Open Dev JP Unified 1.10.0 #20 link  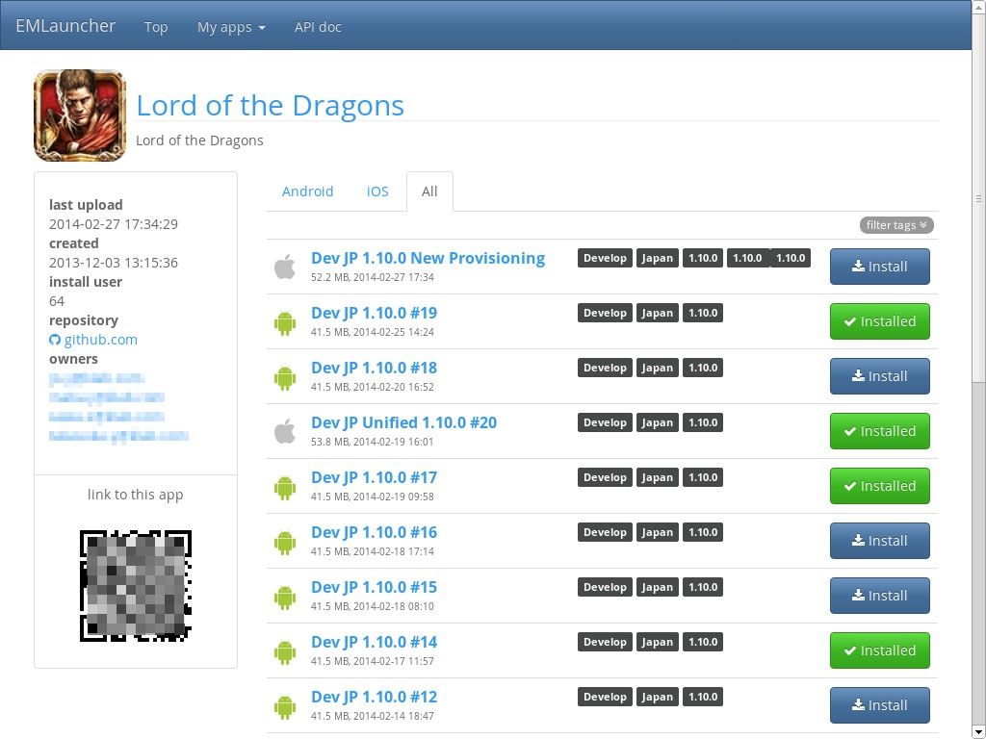403,422
